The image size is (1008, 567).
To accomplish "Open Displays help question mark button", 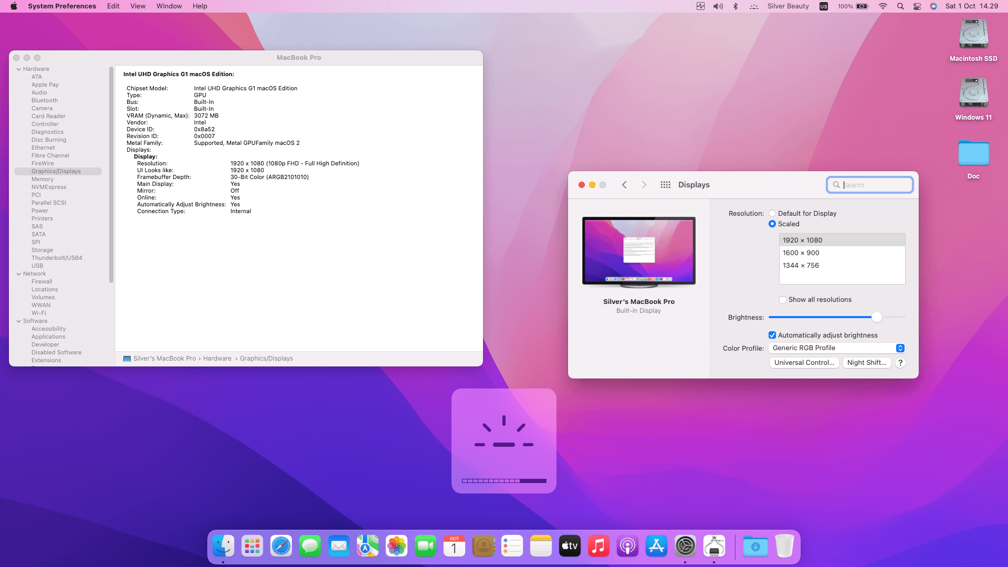I will [x=900, y=363].
